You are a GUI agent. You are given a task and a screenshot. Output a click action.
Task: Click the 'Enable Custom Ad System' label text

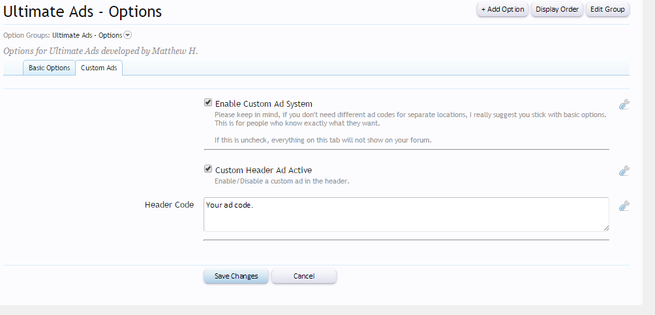[x=264, y=103]
